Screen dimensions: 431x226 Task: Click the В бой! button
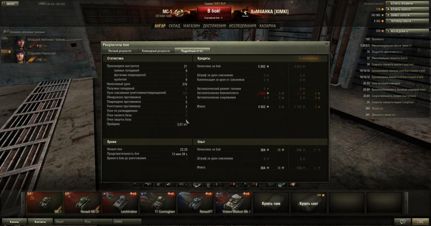214,11
